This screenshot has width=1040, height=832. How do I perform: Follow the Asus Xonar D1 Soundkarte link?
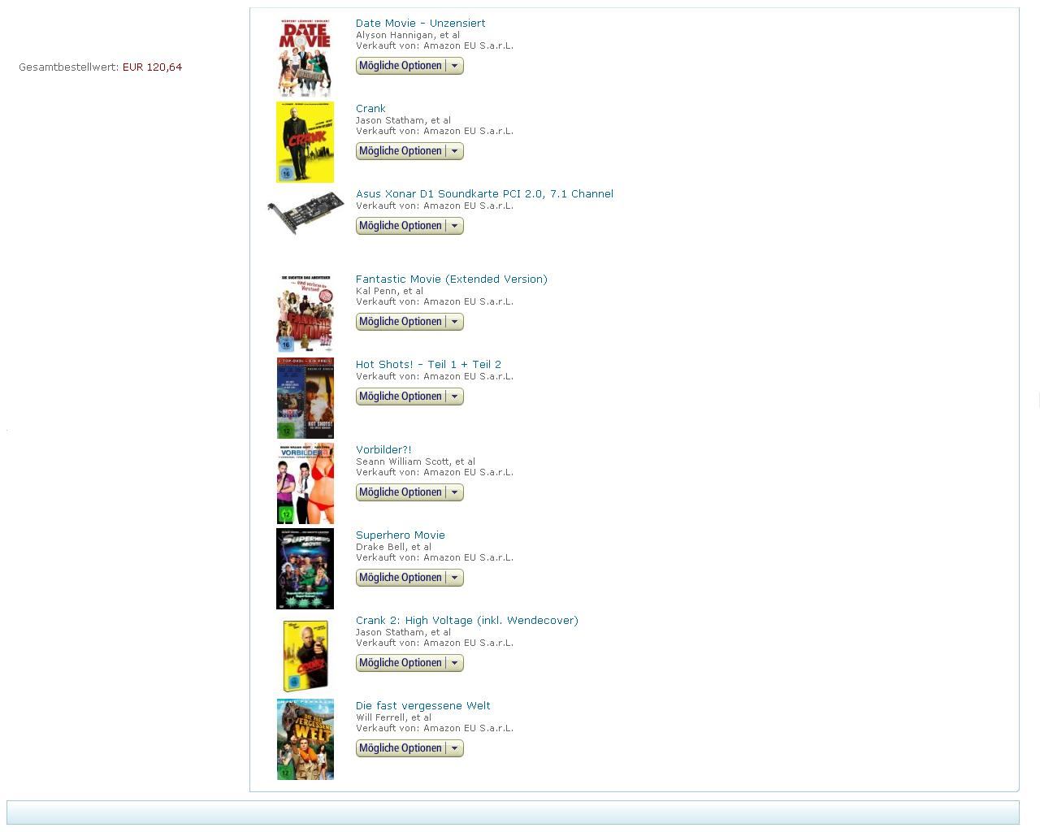pyautogui.click(x=484, y=193)
